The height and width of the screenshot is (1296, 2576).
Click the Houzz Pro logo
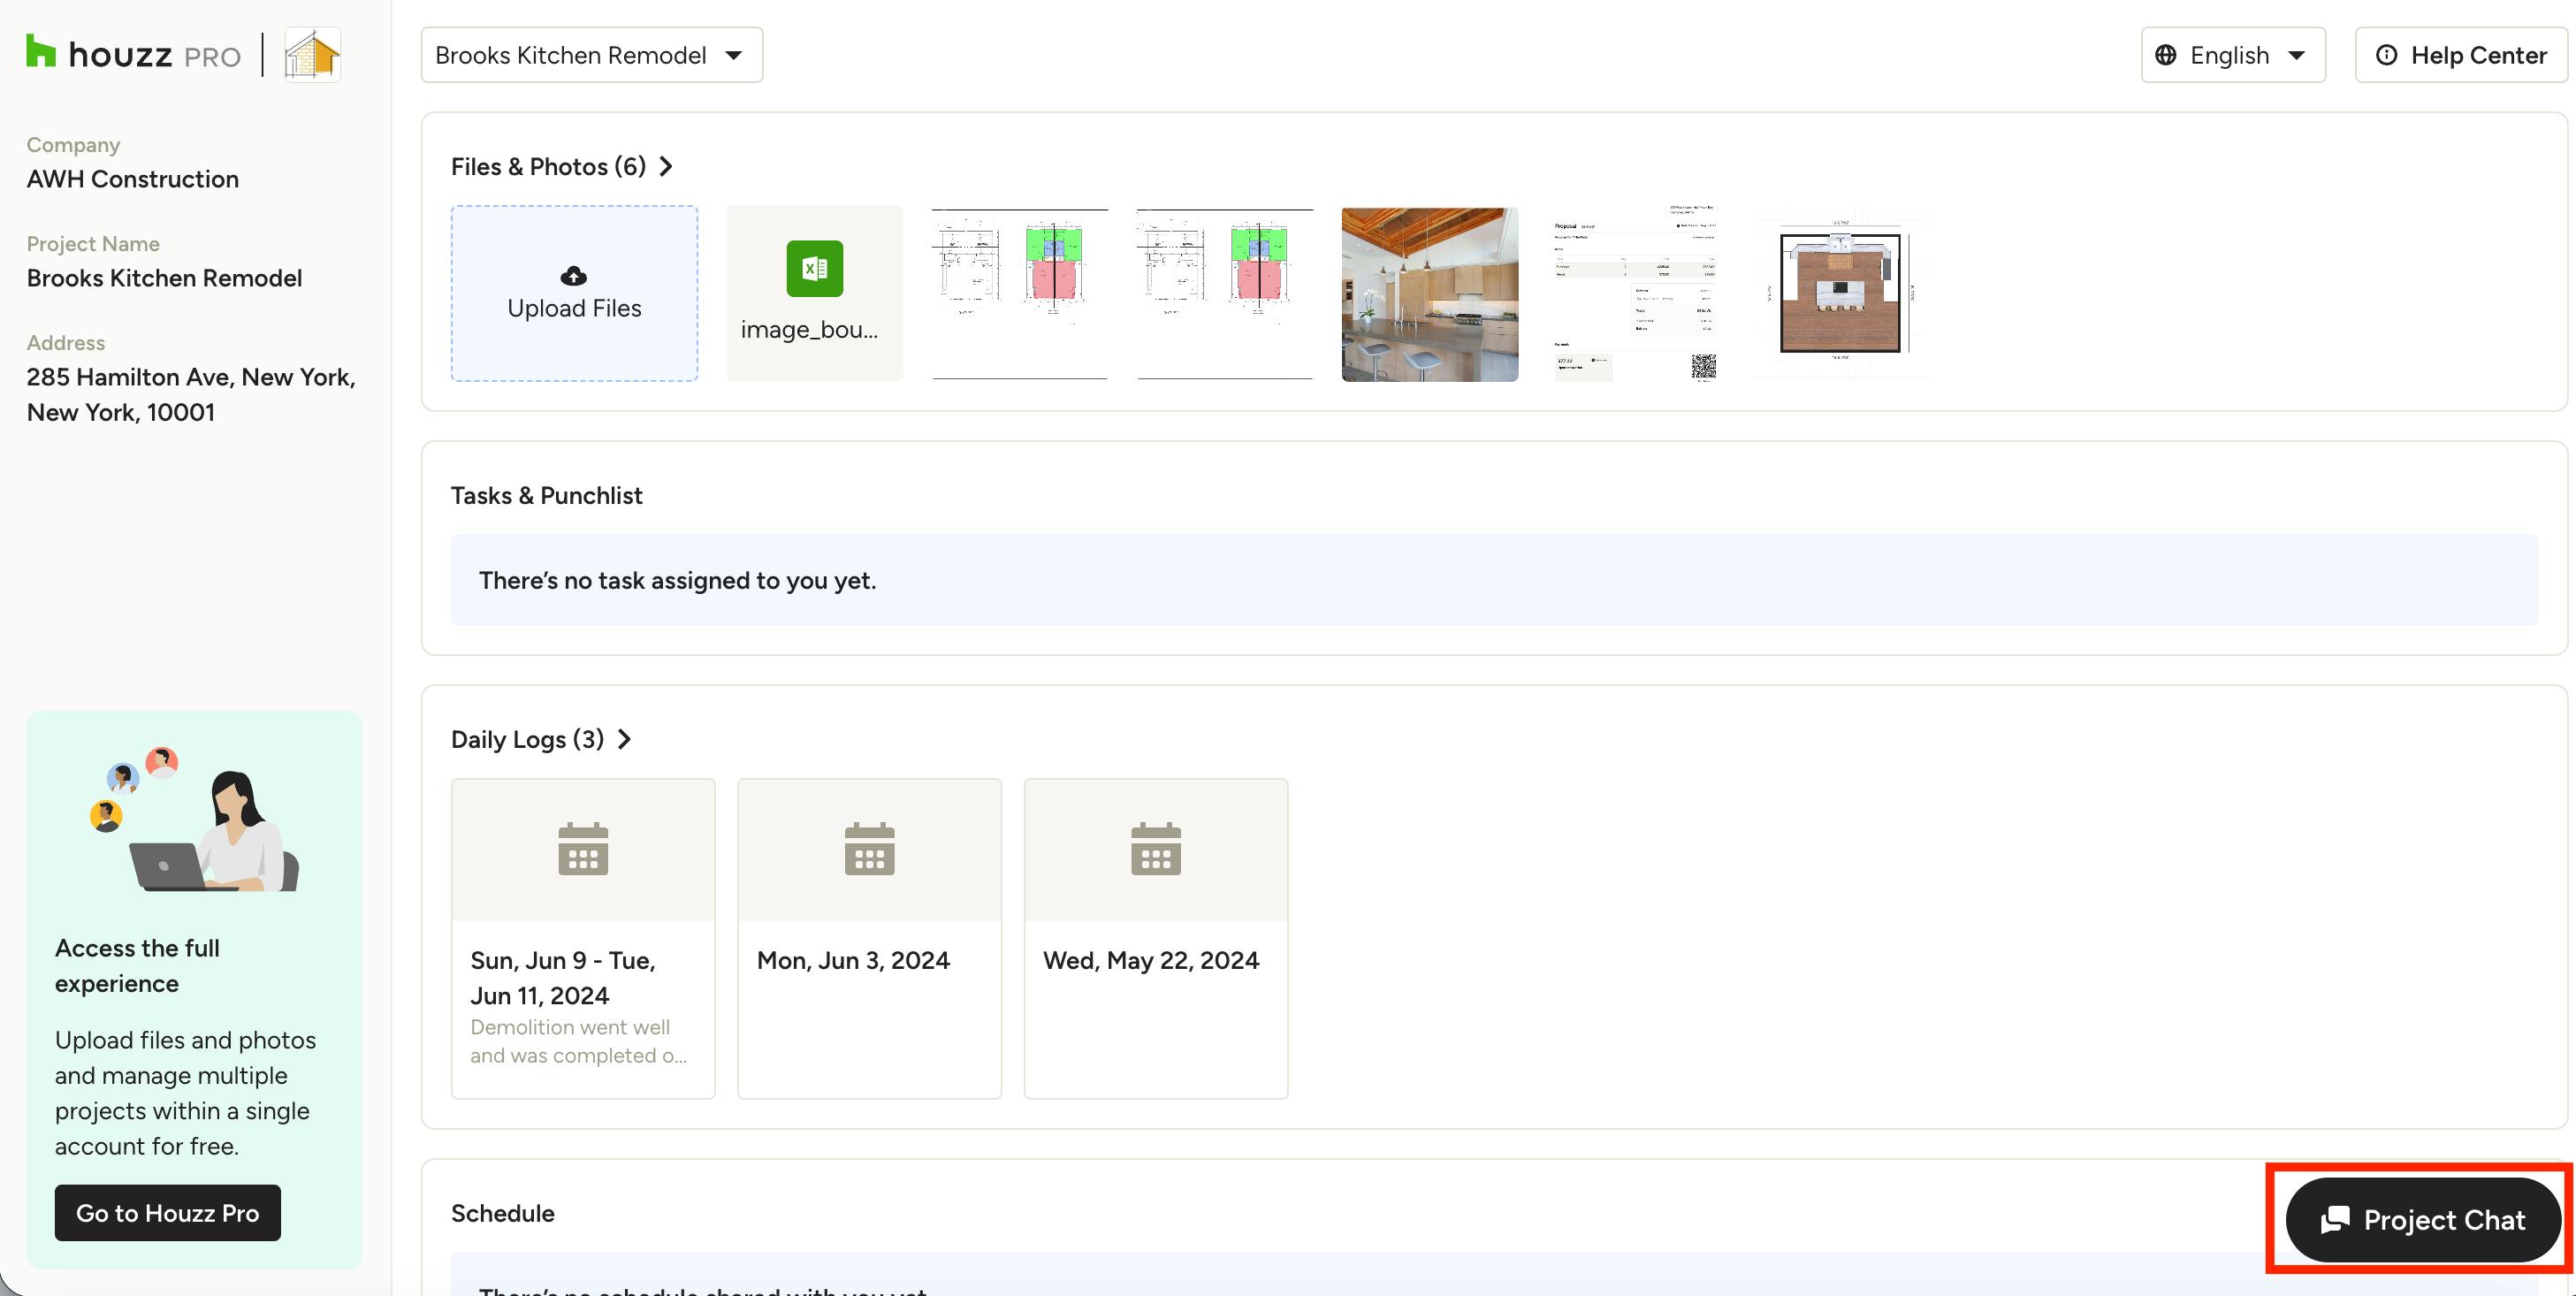[x=133, y=54]
